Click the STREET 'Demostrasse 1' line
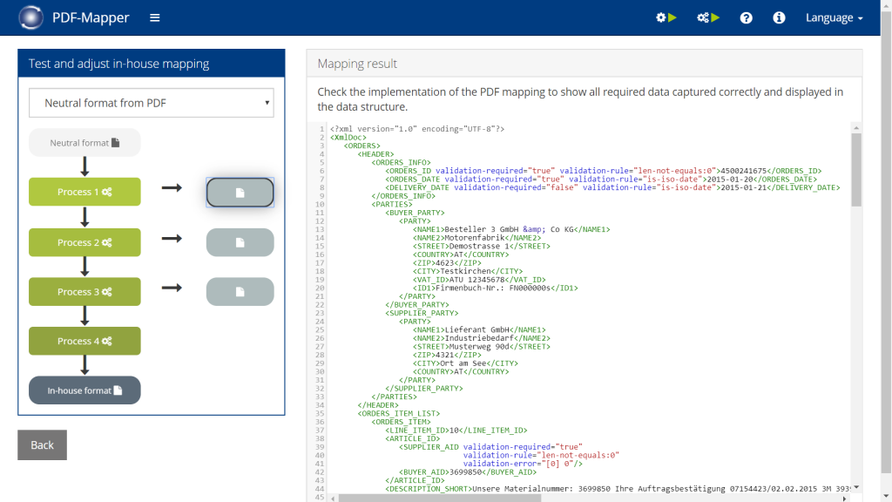The width and height of the screenshot is (892, 502). pos(481,246)
